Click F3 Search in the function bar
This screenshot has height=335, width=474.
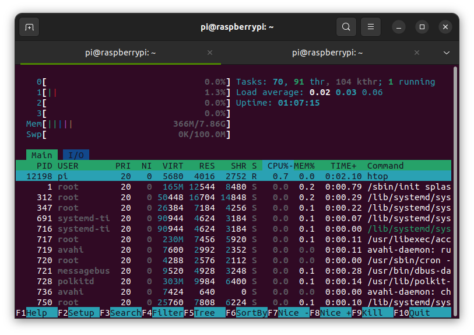click(x=121, y=313)
